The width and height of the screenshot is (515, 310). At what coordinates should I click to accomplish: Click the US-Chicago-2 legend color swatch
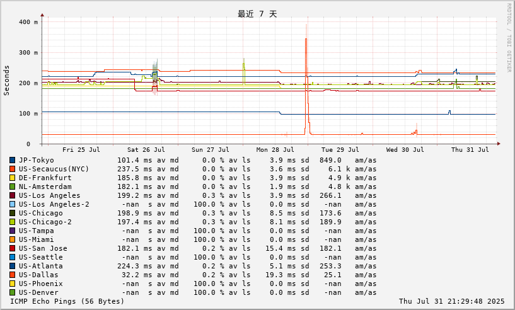[x=12, y=222]
